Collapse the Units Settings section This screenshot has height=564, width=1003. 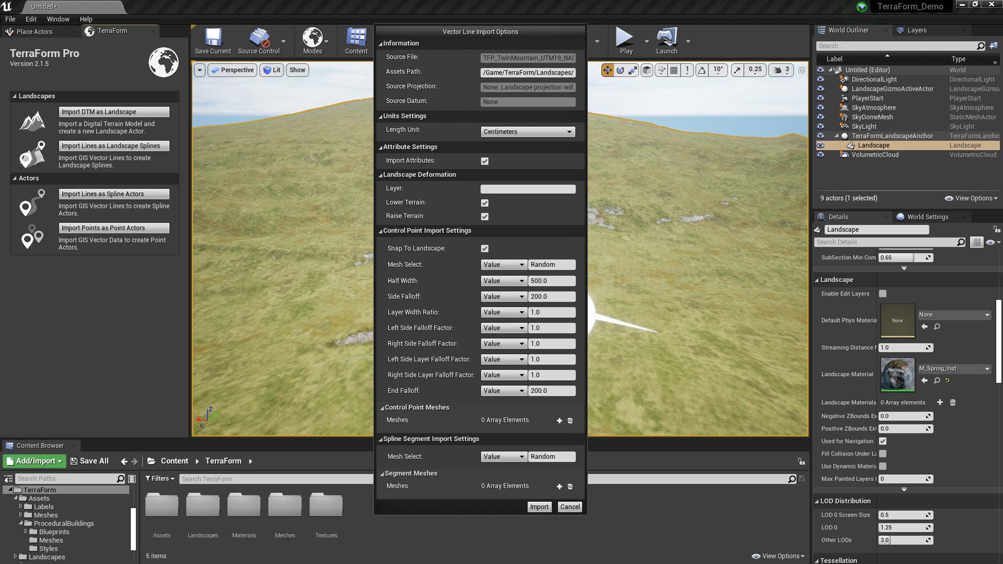pyautogui.click(x=380, y=116)
